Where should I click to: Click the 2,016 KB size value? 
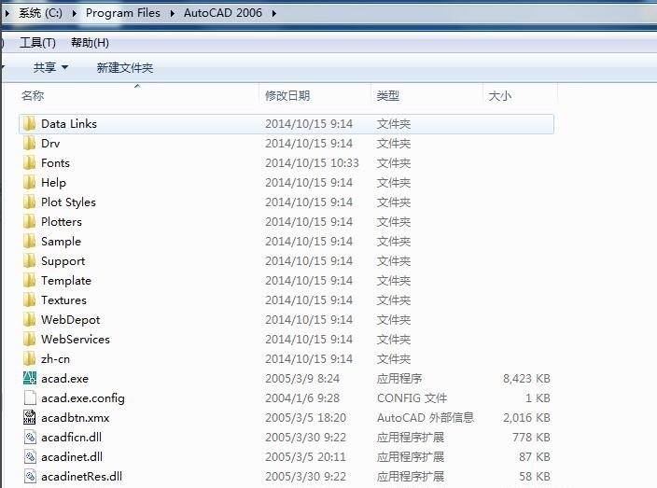click(526, 418)
